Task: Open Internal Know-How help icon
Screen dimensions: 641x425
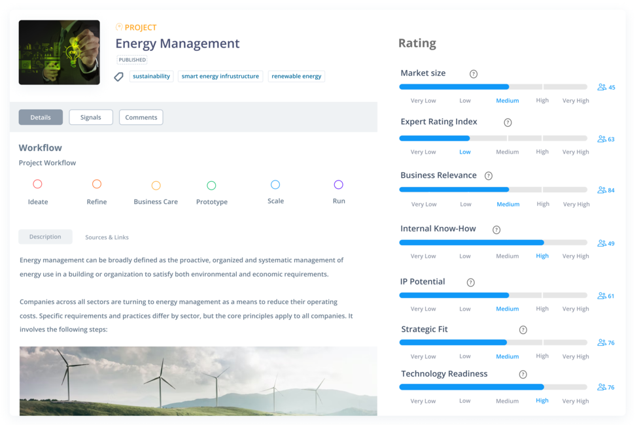Action: click(x=496, y=229)
